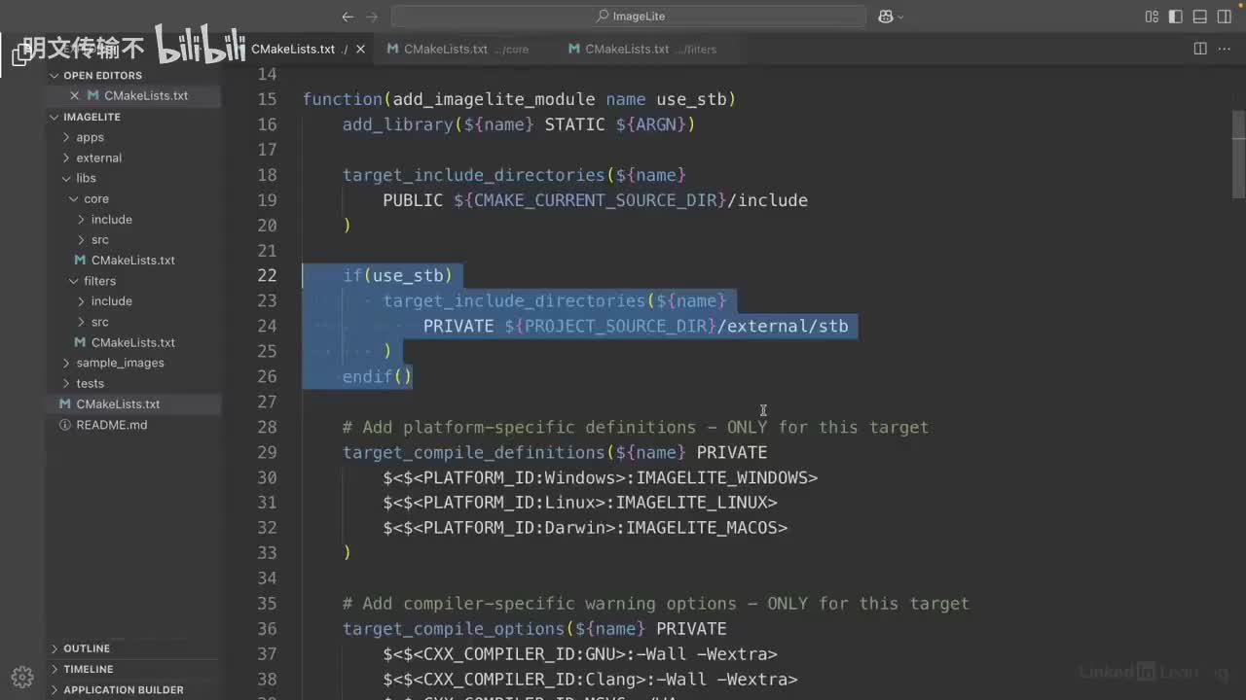The width and height of the screenshot is (1246, 700).
Task: Click the CXX_COMPILER_ID:Clang expression on line 38
Action: point(590,680)
